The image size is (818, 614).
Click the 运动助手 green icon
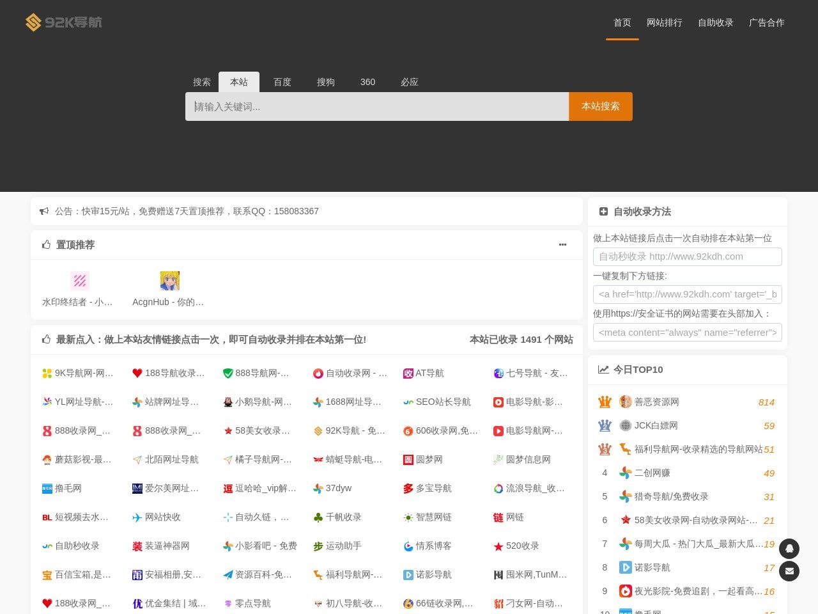pyautogui.click(x=318, y=546)
